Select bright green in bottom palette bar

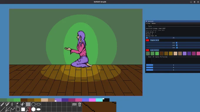coord(17,100)
